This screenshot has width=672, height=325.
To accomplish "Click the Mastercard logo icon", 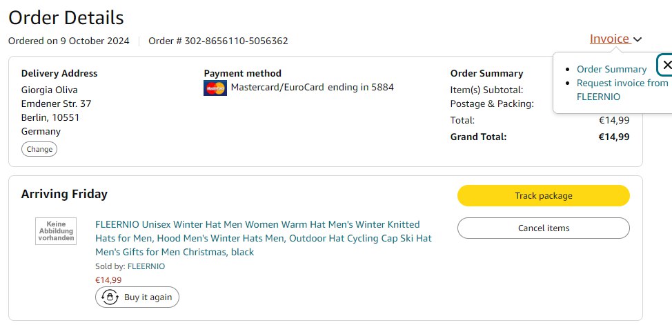I will coord(215,88).
